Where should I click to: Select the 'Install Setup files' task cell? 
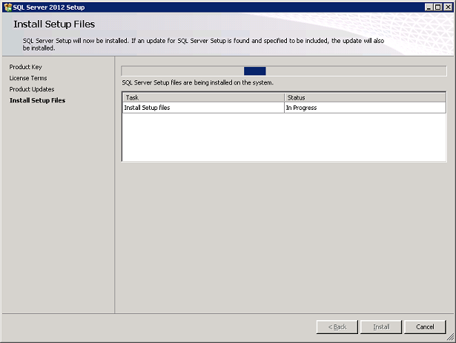point(203,108)
